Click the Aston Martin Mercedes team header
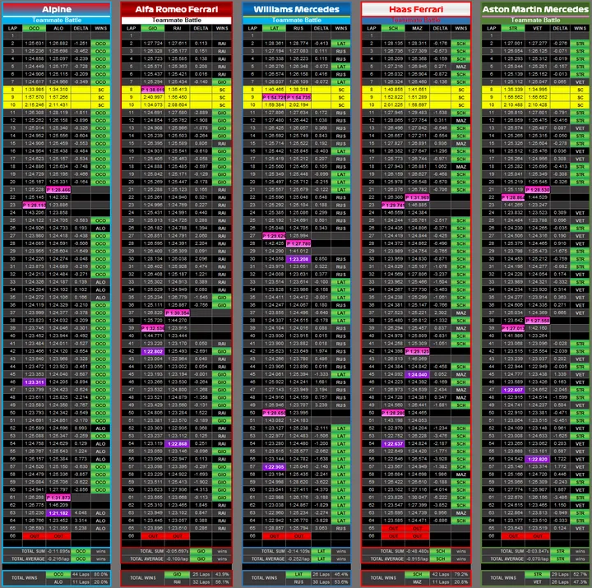The width and height of the screenshot is (592, 588). (535, 9)
